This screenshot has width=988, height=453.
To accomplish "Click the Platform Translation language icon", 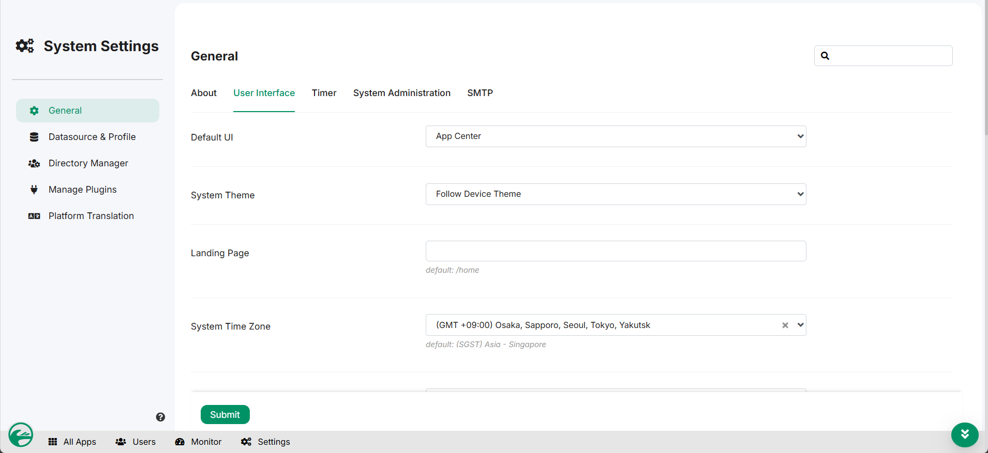I will [34, 216].
